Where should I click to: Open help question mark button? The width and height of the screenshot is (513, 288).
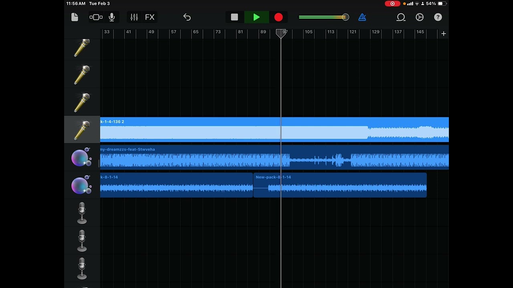[x=438, y=17]
